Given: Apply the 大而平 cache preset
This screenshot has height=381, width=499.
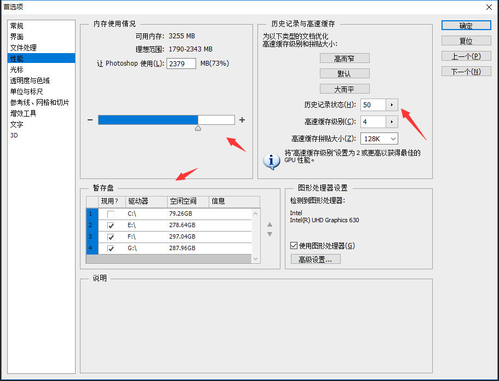Looking at the screenshot, I should 345,89.
